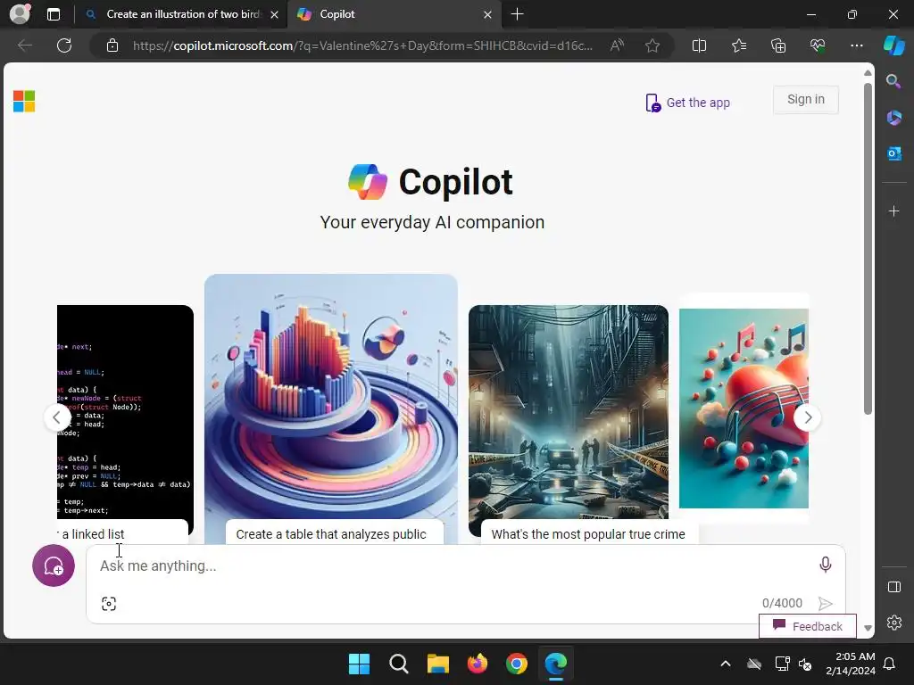914x685 pixels.
Task: Click the page vertical scrollbar
Action: tap(868, 249)
